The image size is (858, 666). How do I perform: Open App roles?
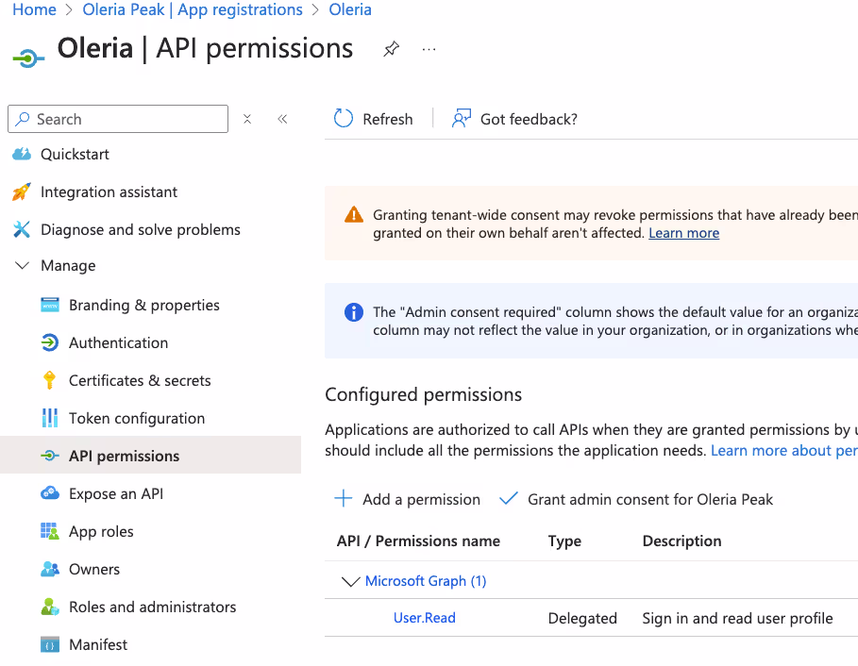tap(101, 531)
